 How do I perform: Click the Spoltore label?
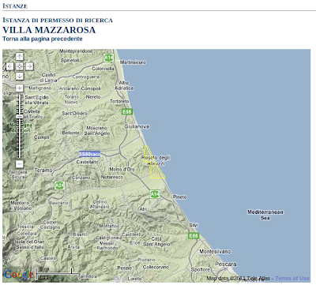(x=201, y=269)
